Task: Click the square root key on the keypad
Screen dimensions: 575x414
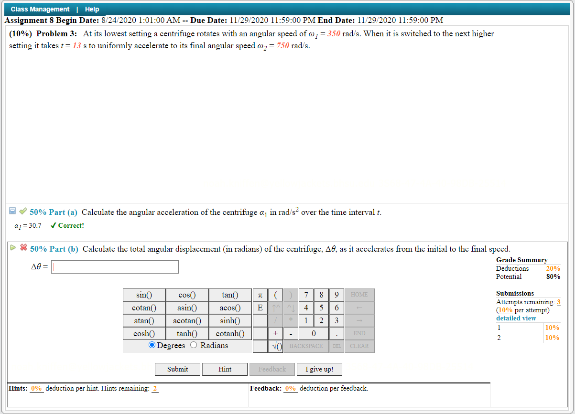Action: pos(276,346)
